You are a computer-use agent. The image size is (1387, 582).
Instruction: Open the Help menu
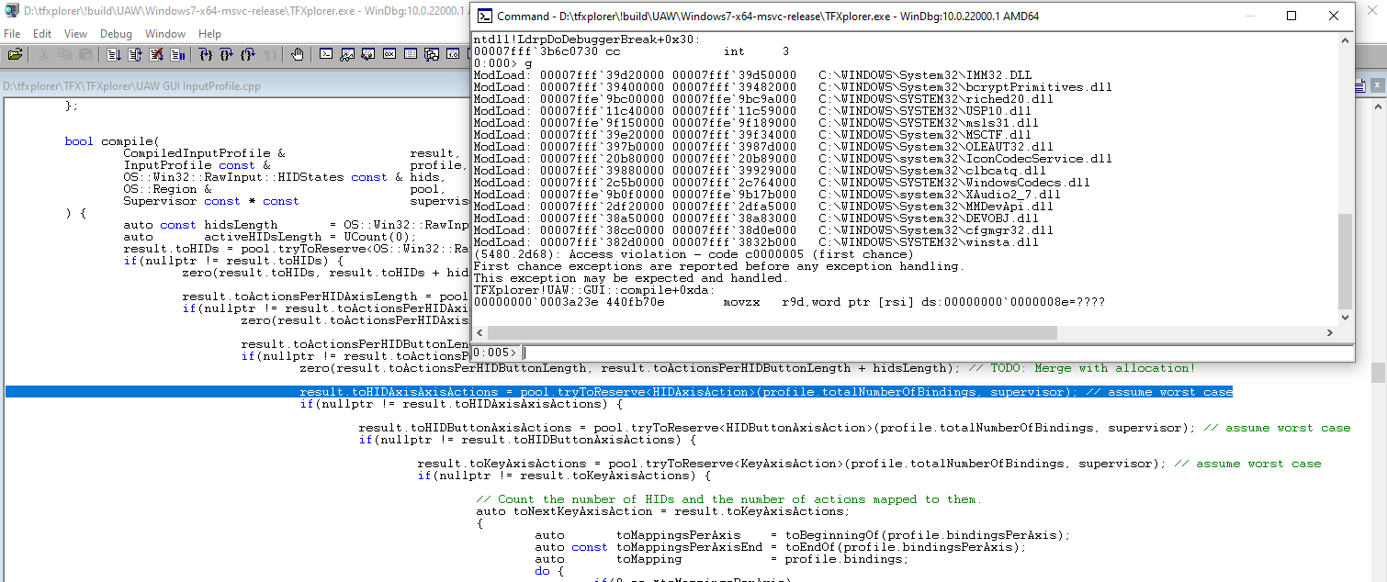point(209,34)
